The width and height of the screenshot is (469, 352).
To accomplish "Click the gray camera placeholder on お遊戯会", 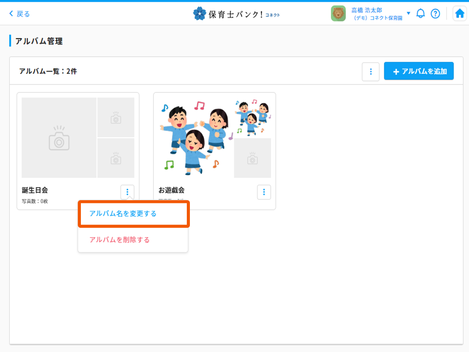I will click(252, 158).
